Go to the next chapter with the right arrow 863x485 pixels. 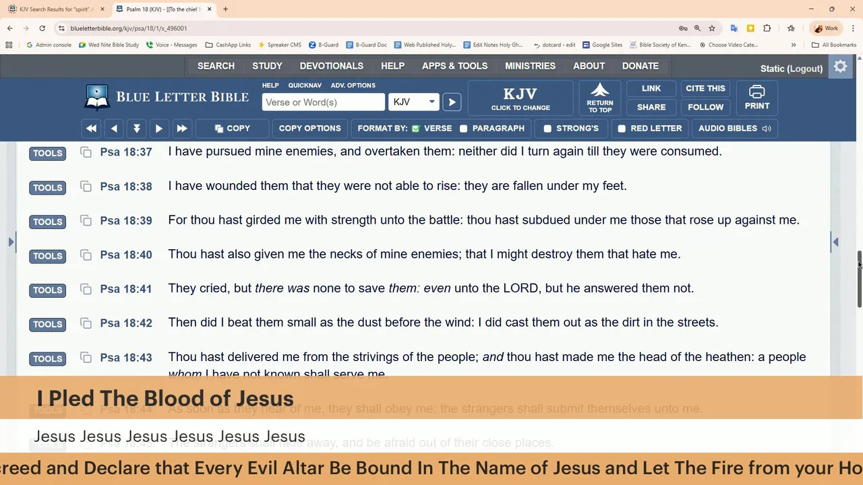(159, 129)
